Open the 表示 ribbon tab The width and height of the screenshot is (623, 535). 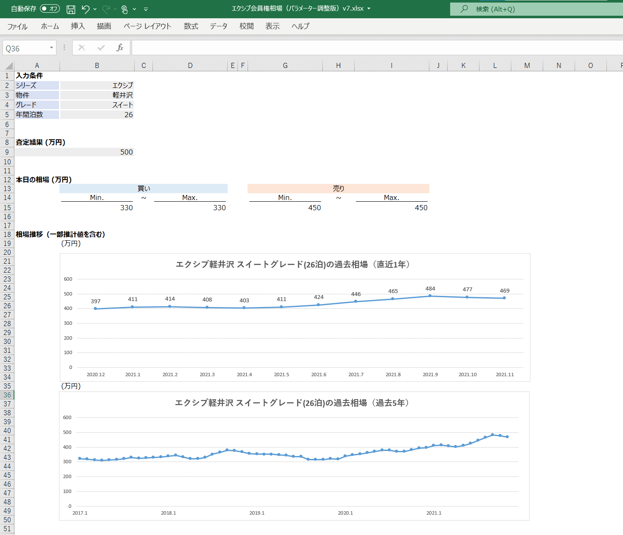point(273,26)
